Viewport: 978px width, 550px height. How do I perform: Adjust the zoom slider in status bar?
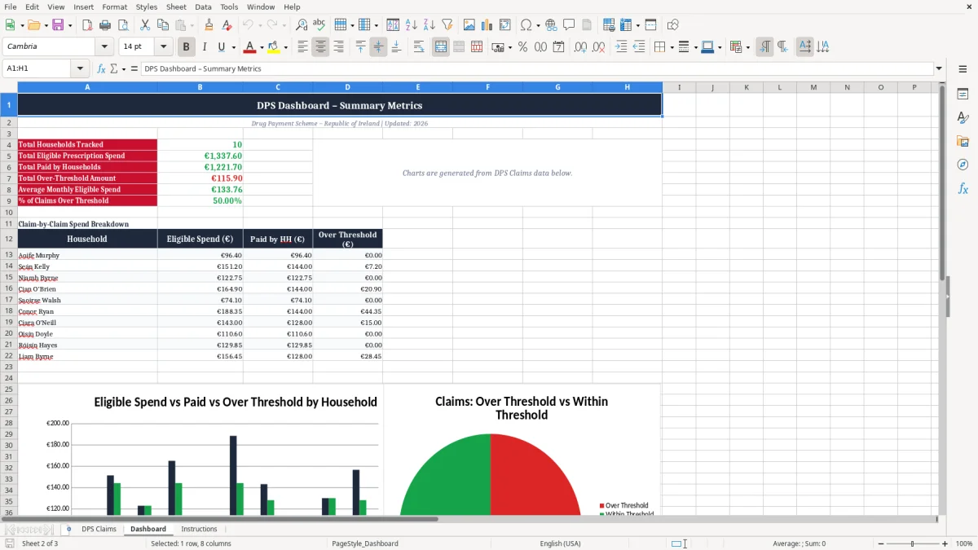[x=911, y=543]
